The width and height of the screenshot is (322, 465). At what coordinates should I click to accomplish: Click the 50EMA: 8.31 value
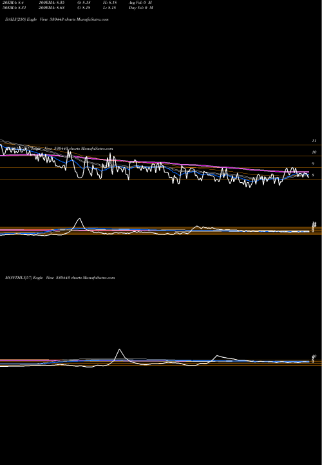15,8
